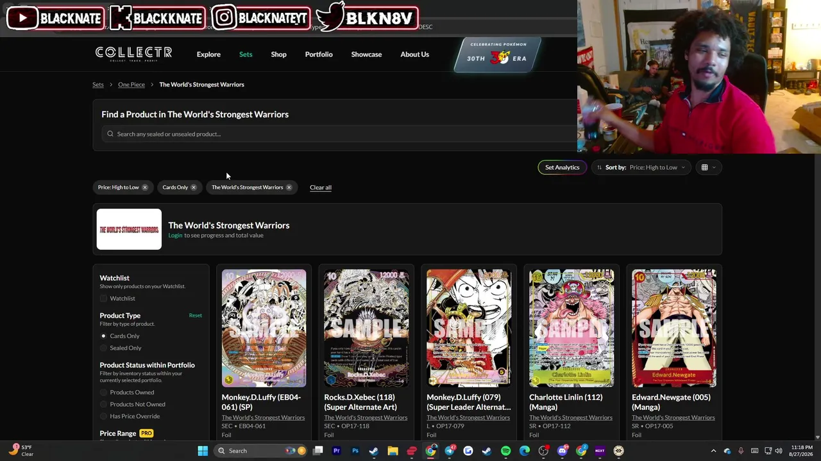The image size is (821, 461).
Task: Click the product search input field
Action: [340, 134]
